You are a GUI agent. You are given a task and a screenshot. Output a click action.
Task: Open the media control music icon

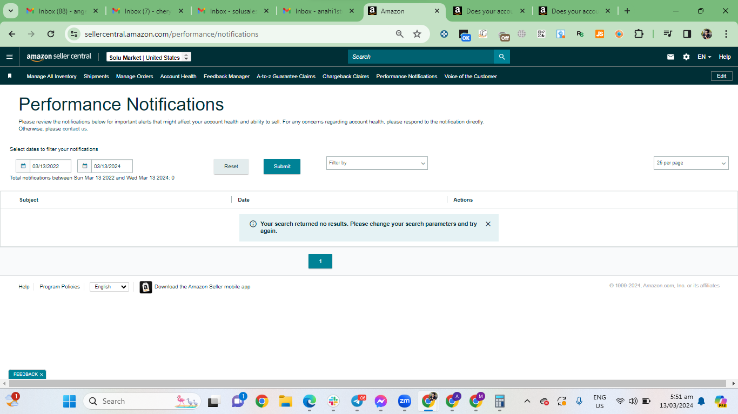pos(668,34)
